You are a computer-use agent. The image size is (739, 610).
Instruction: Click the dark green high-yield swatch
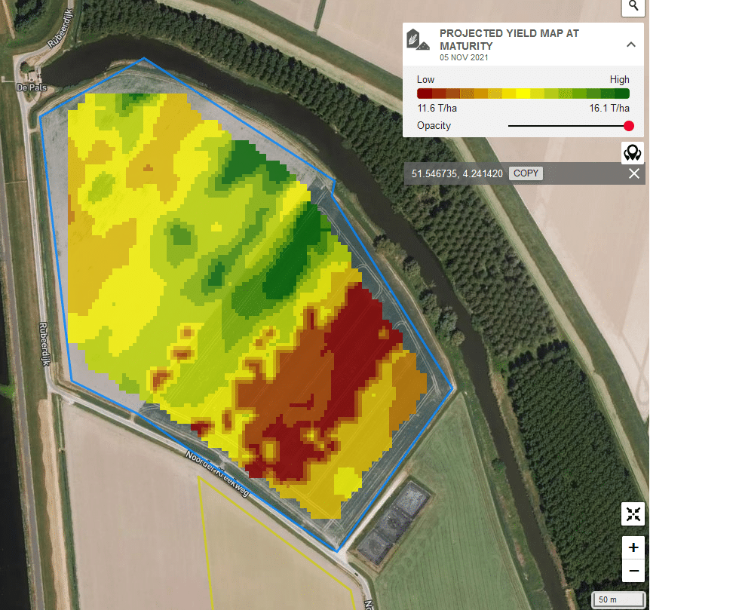pos(622,93)
